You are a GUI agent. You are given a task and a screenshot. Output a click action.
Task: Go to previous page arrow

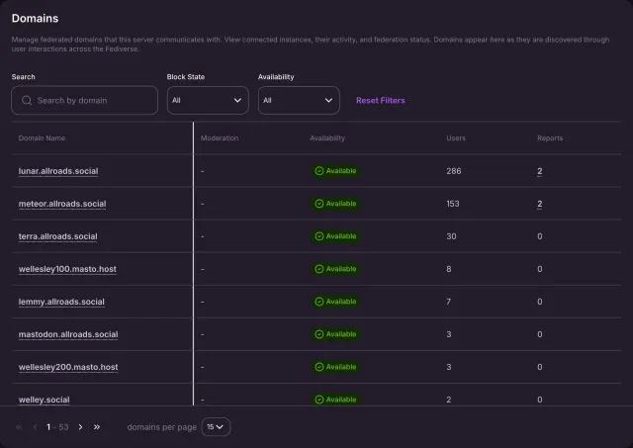36,427
